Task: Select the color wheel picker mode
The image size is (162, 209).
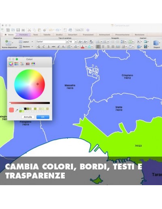Action: [11, 63]
